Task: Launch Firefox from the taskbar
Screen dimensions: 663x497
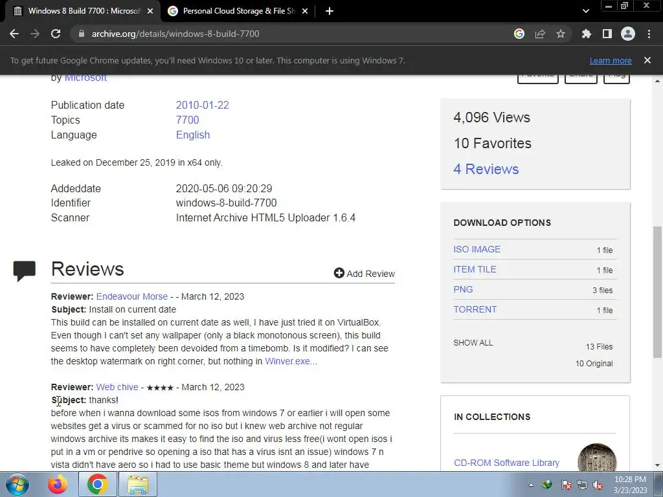Action: [58, 484]
